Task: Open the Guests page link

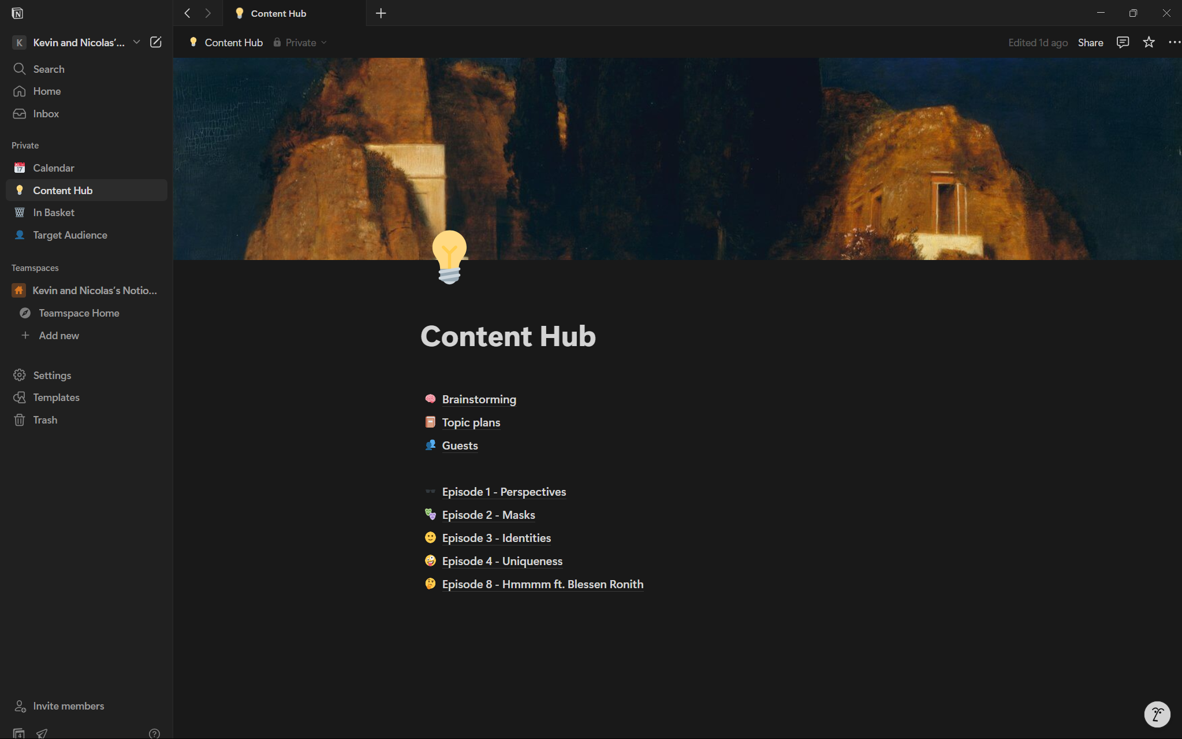Action: 460,445
